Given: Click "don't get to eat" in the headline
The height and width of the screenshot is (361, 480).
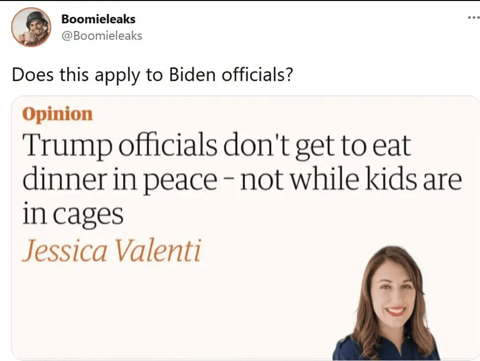Looking at the screenshot, I should tap(315, 146).
